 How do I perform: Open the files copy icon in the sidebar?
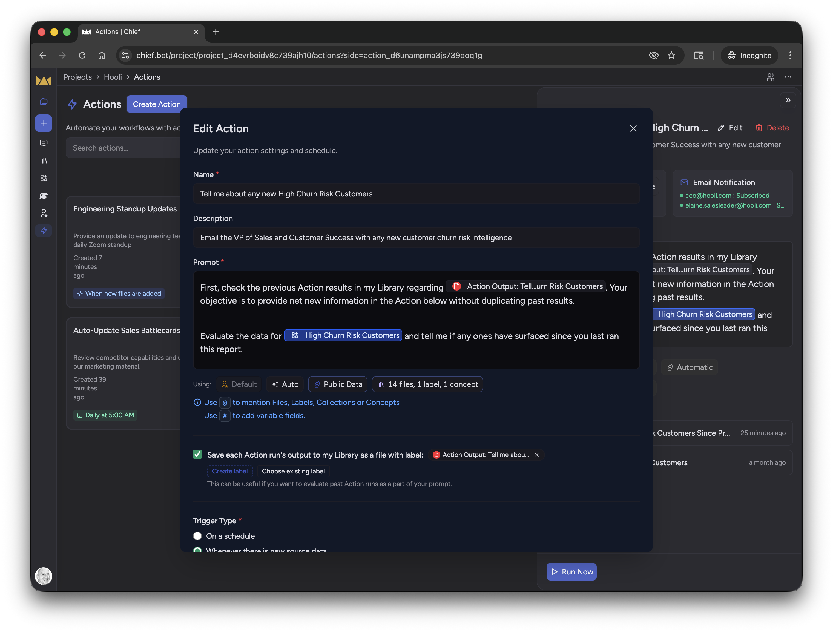click(x=44, y=102)
